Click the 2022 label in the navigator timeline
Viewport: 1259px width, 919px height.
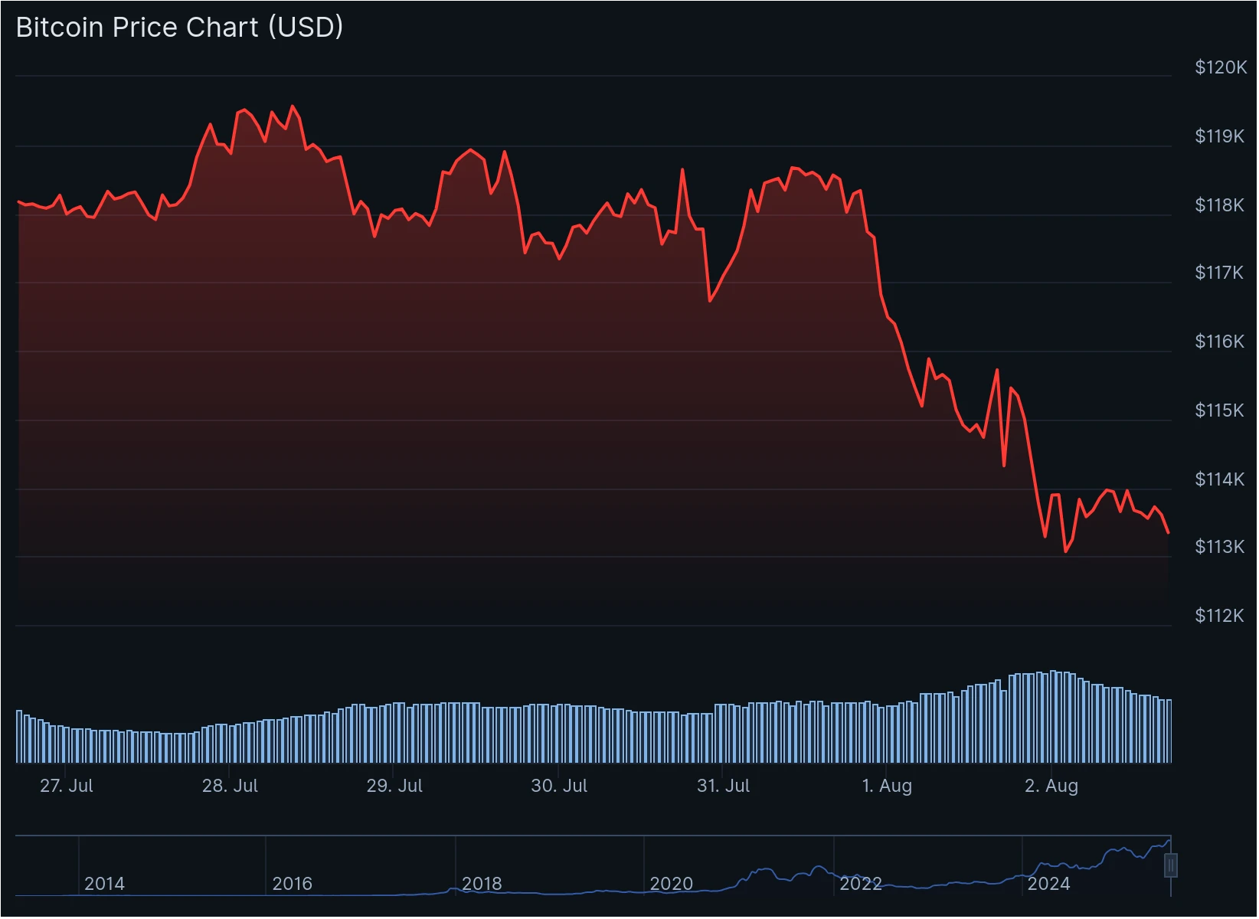pyautogui.click(x=861, y=884)
